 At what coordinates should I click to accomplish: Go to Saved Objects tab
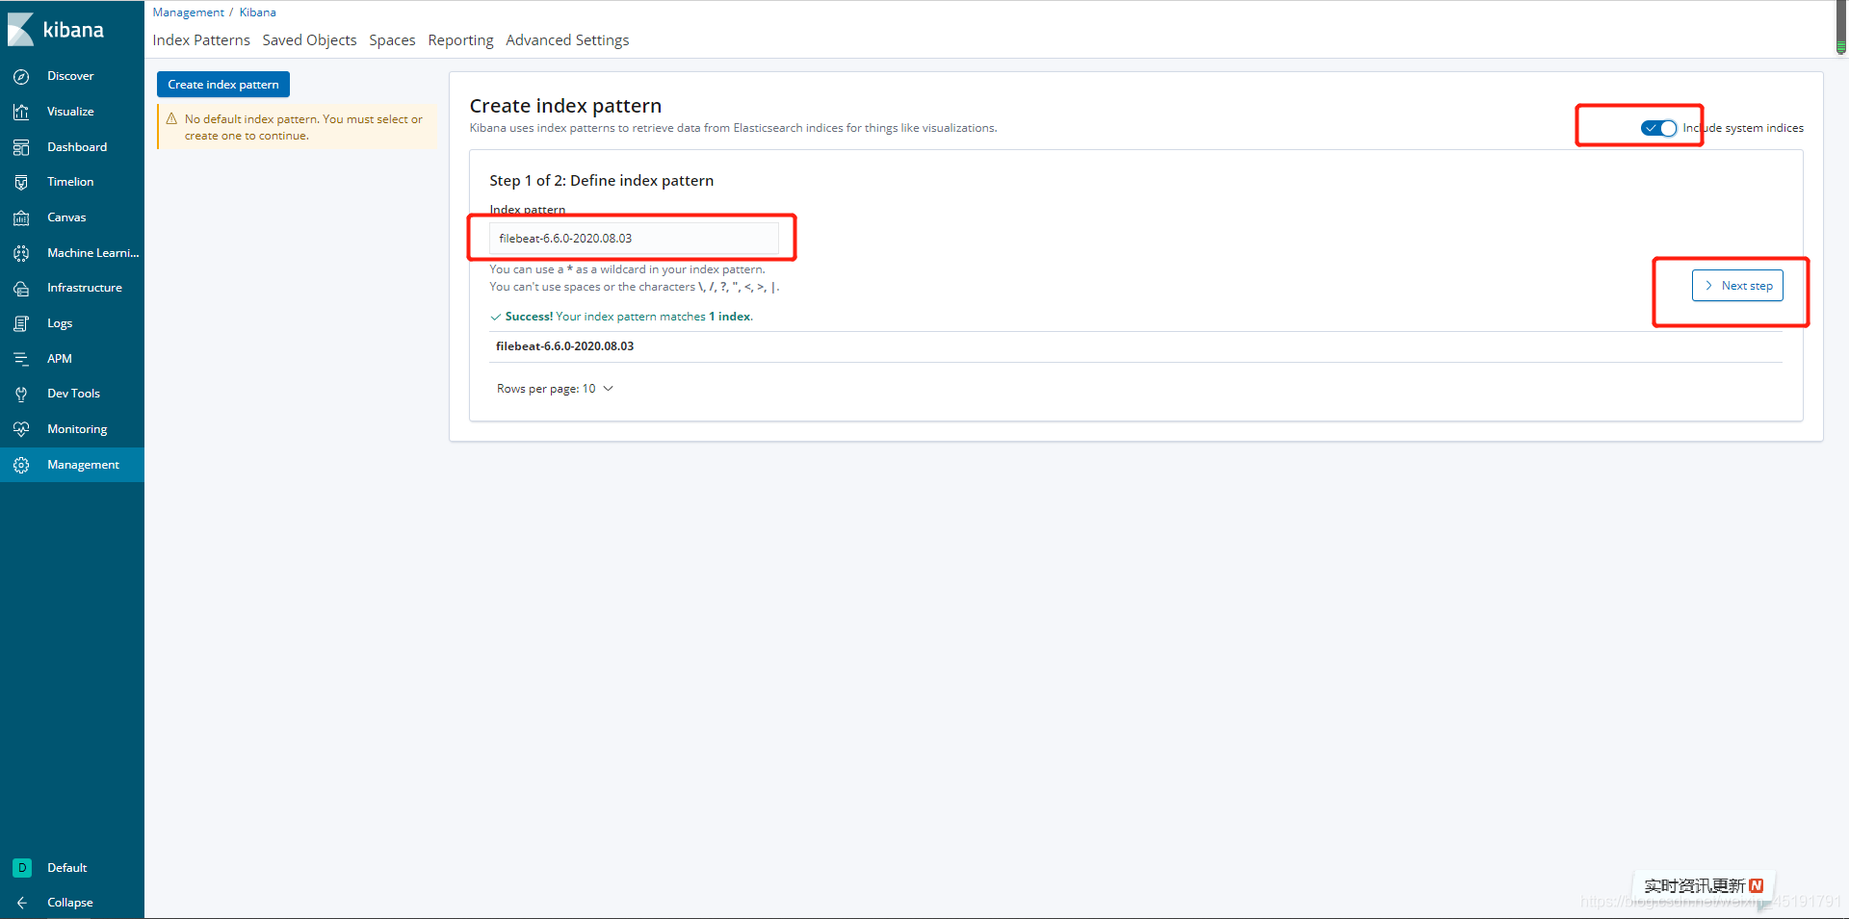click(309, 40)
